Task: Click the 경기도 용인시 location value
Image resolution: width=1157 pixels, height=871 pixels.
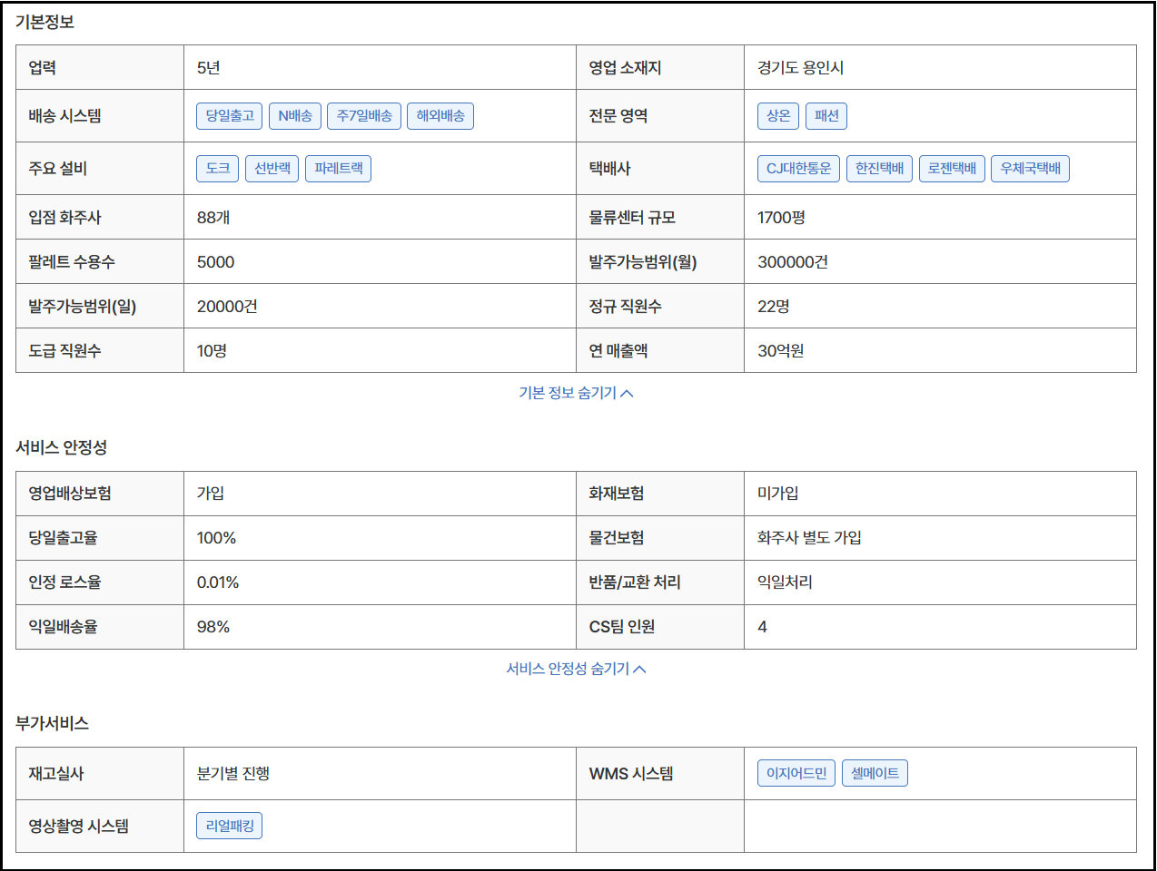Action: (801, 68)
